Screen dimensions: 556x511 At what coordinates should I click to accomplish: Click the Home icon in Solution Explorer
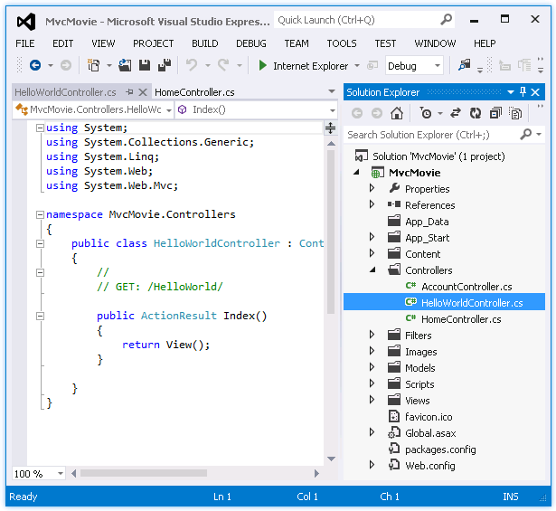(396, 113)
